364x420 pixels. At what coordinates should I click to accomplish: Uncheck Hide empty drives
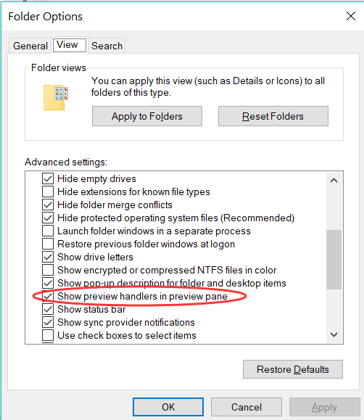click(x=48, y=178)
